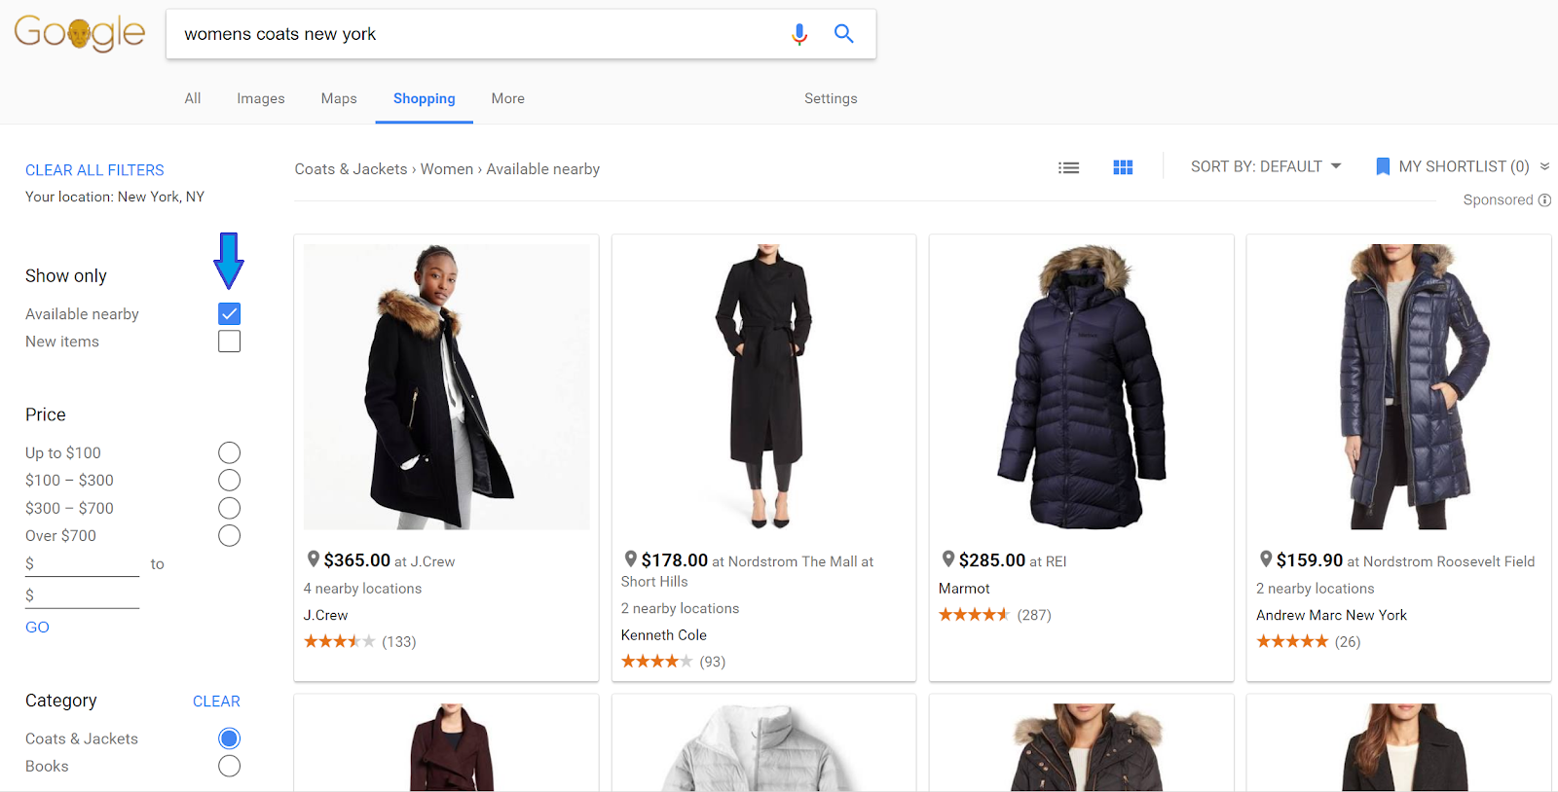Open Marmot navy puffer image

click(1082, 386)
